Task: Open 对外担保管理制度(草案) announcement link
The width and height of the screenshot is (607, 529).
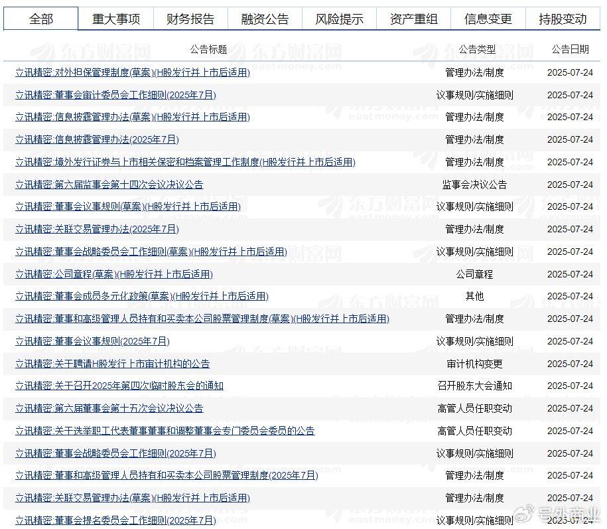Action: (x=133, y=72)
